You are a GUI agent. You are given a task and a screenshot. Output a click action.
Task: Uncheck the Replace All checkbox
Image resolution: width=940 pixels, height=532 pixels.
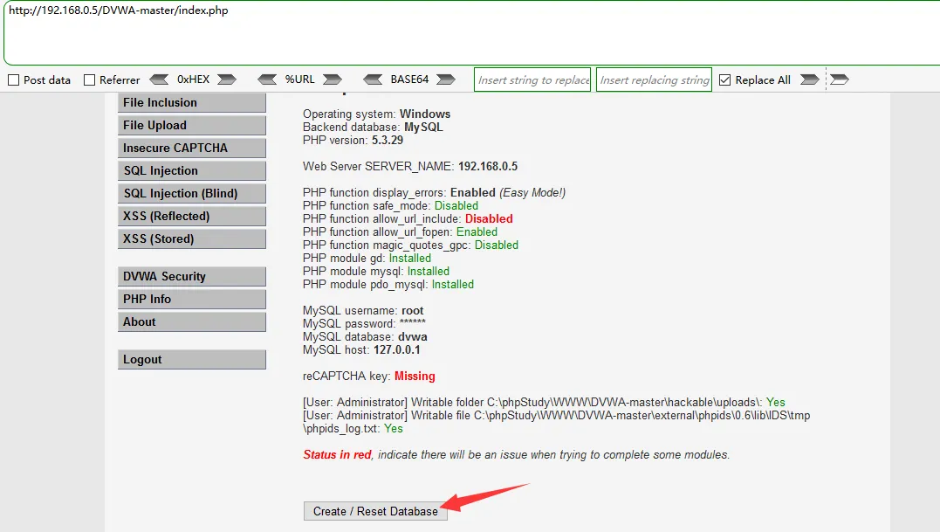click(724, 79)
